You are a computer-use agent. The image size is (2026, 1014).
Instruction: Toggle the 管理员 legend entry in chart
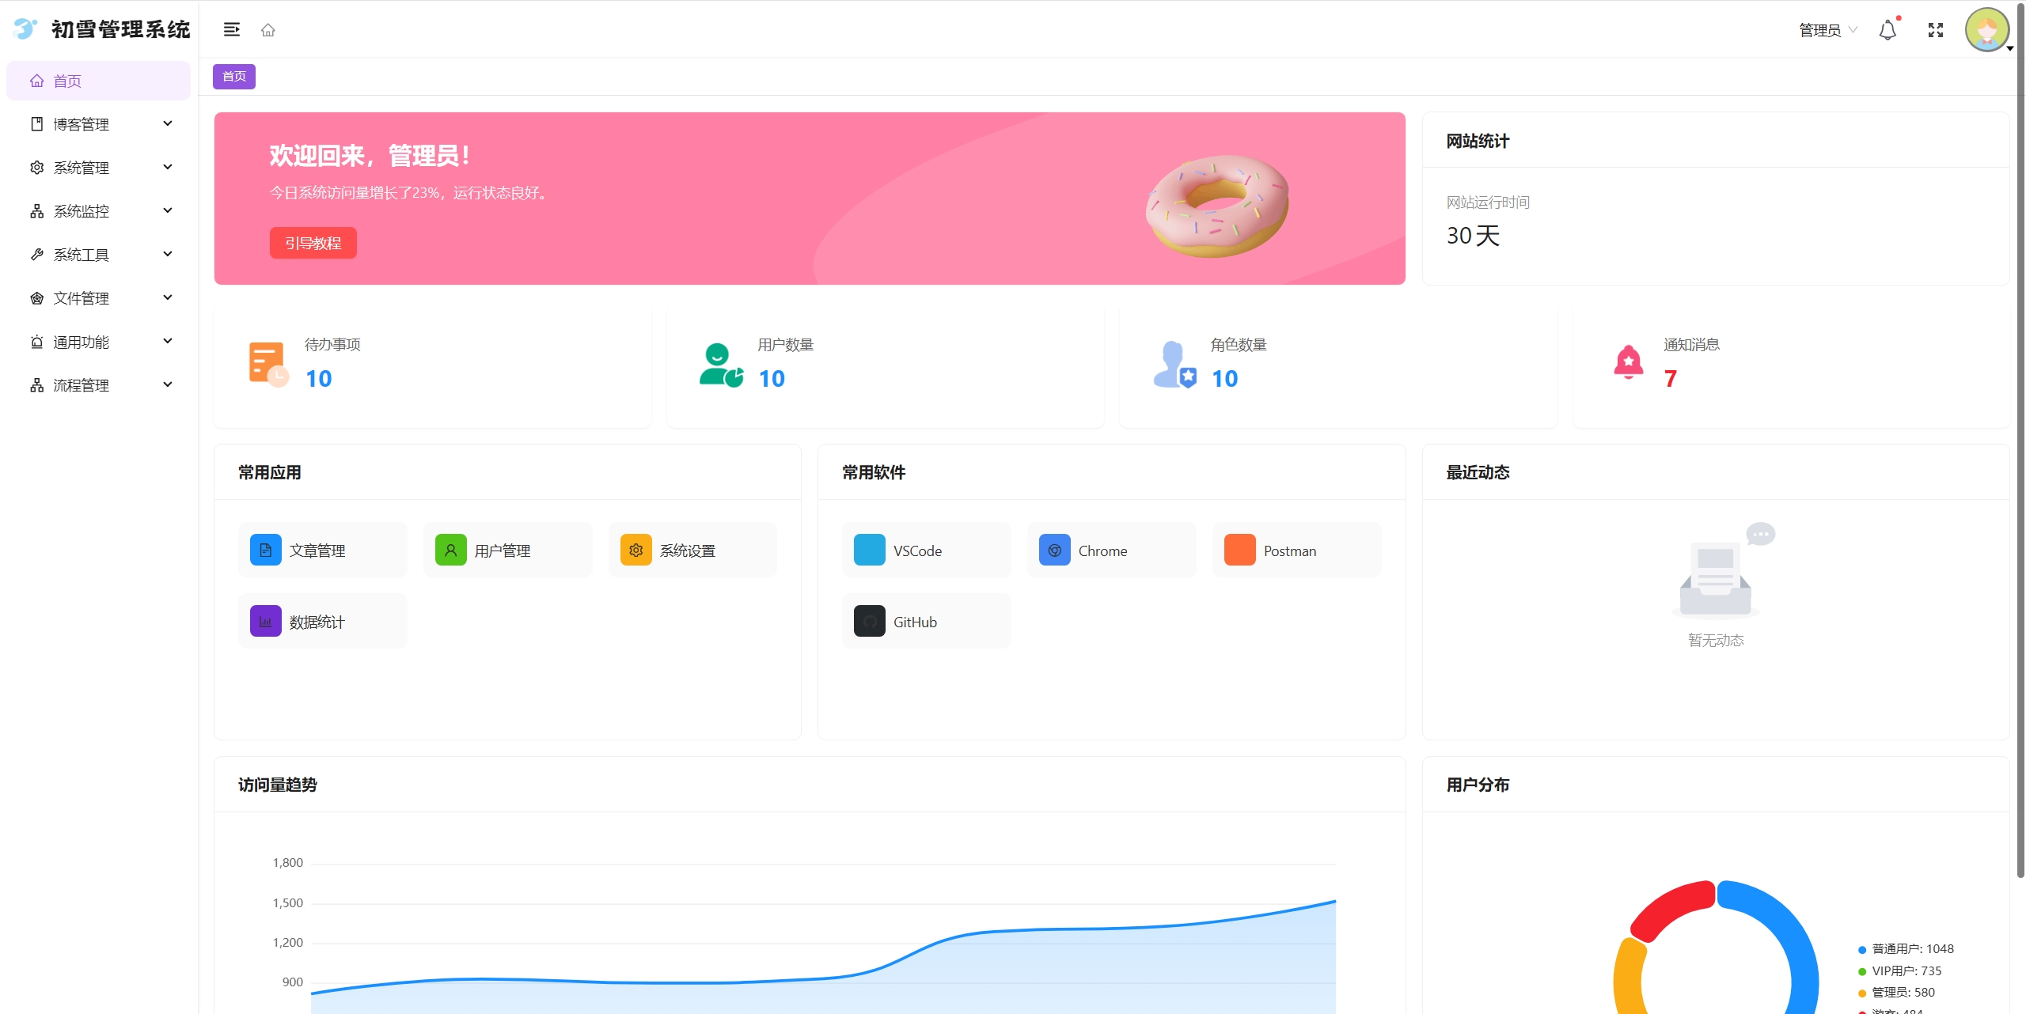(x=1902, y=993)
